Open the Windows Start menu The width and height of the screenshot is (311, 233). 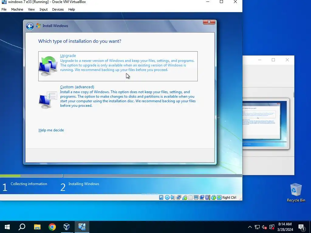coord(7,227)
